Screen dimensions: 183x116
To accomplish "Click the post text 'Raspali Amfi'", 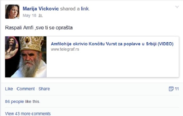I will click(x=19, y=28).
